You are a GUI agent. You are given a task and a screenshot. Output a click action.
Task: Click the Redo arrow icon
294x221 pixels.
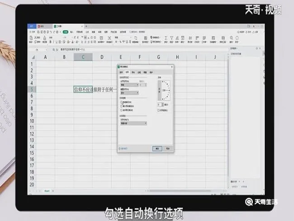pos(54,32)
